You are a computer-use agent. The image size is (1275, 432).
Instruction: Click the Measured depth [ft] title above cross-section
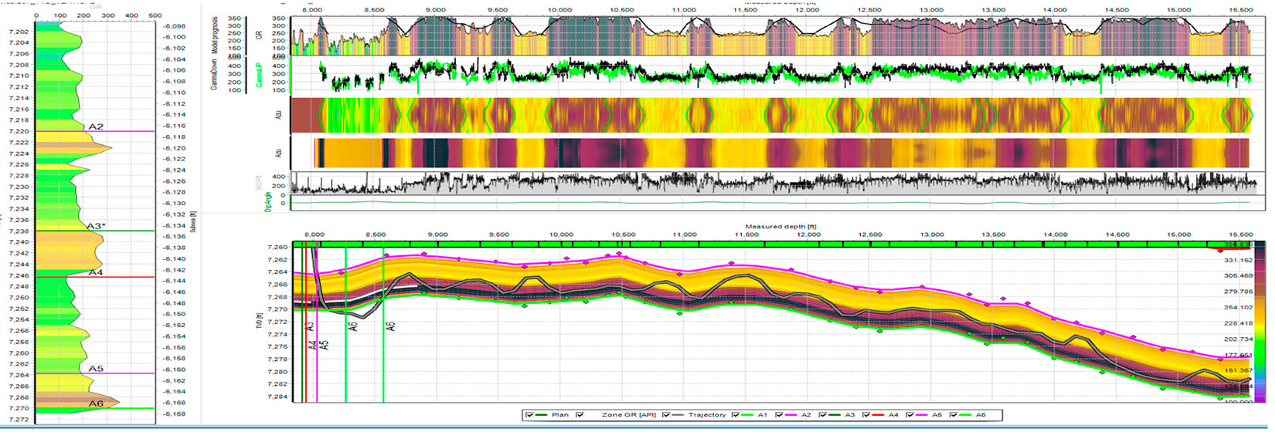[x=780, y=227]
